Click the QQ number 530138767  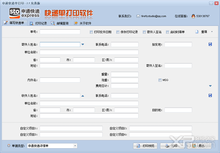coord(203,16)
